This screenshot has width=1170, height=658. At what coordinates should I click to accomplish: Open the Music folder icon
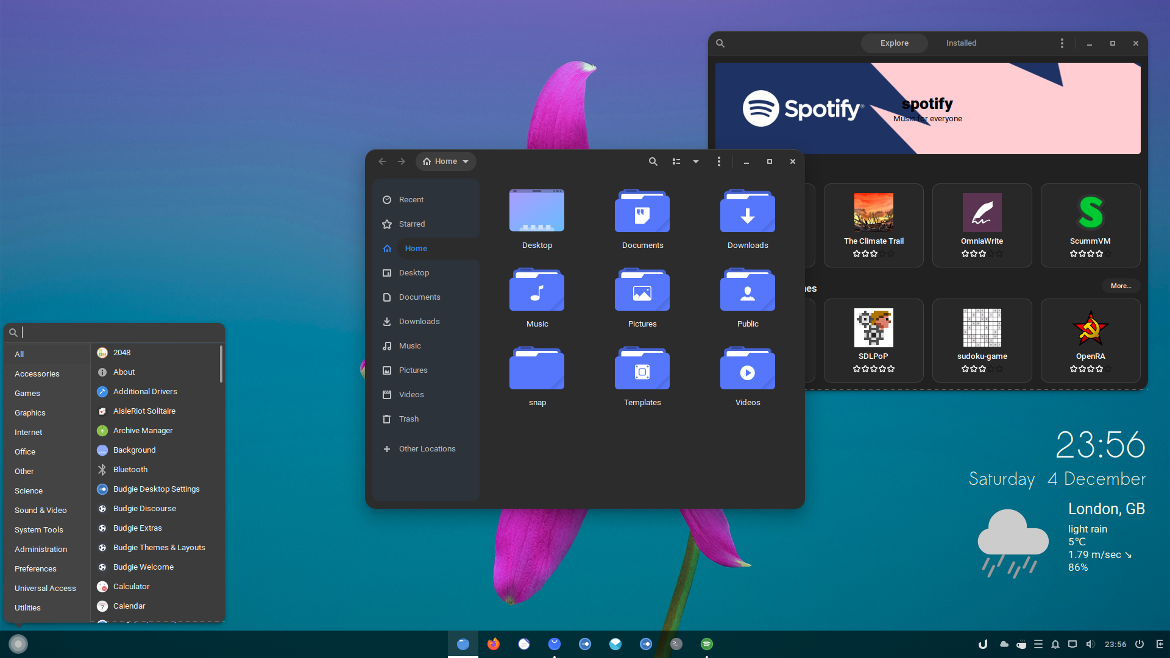click(537, 290)
